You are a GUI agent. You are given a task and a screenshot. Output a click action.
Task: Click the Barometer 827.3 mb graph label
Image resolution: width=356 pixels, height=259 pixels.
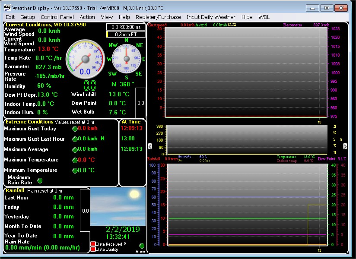tap(306, 25)
